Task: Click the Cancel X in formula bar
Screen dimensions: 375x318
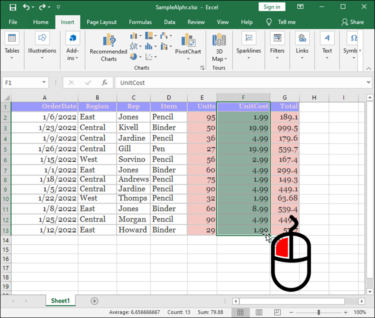Action: point(71,82)
